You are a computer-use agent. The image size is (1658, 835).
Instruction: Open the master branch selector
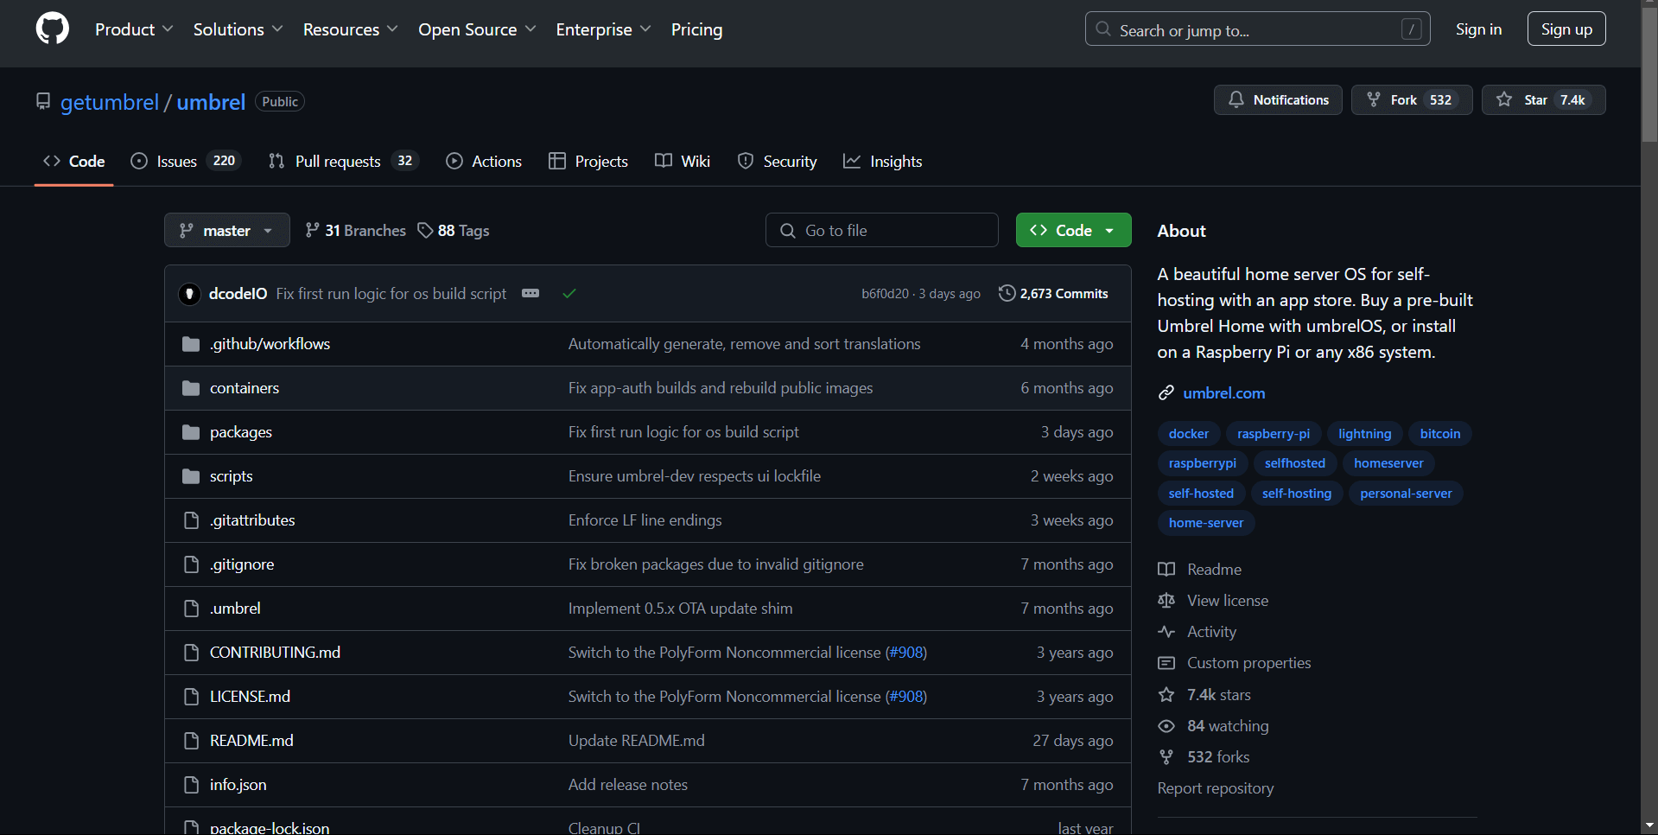pos(227,231)
